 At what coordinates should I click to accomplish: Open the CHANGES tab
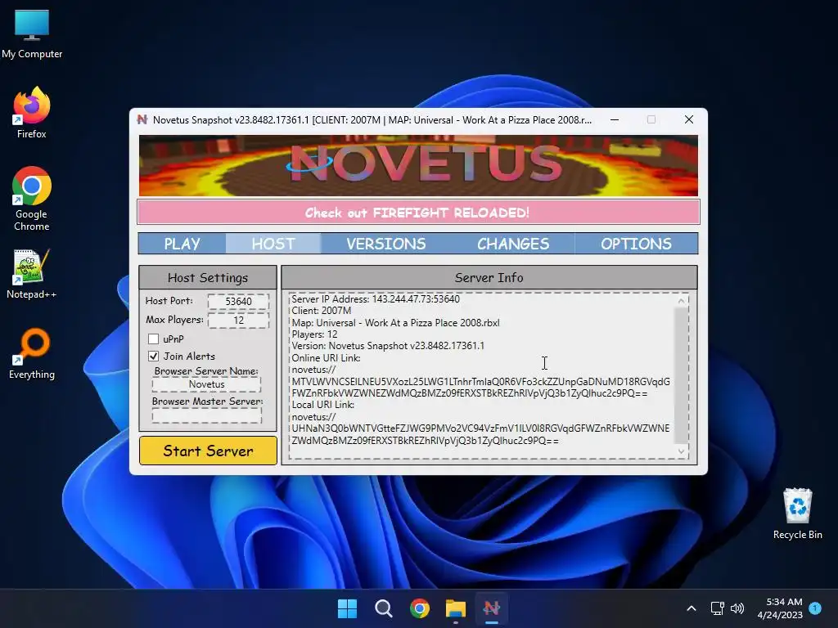(513, 244)
